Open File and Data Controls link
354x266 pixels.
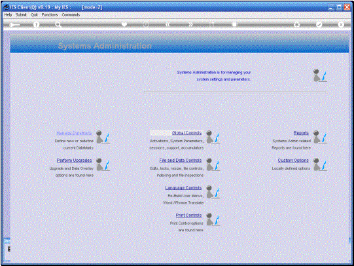181,161
